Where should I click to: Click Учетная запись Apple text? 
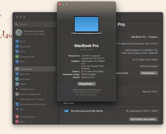pos(34,34)
